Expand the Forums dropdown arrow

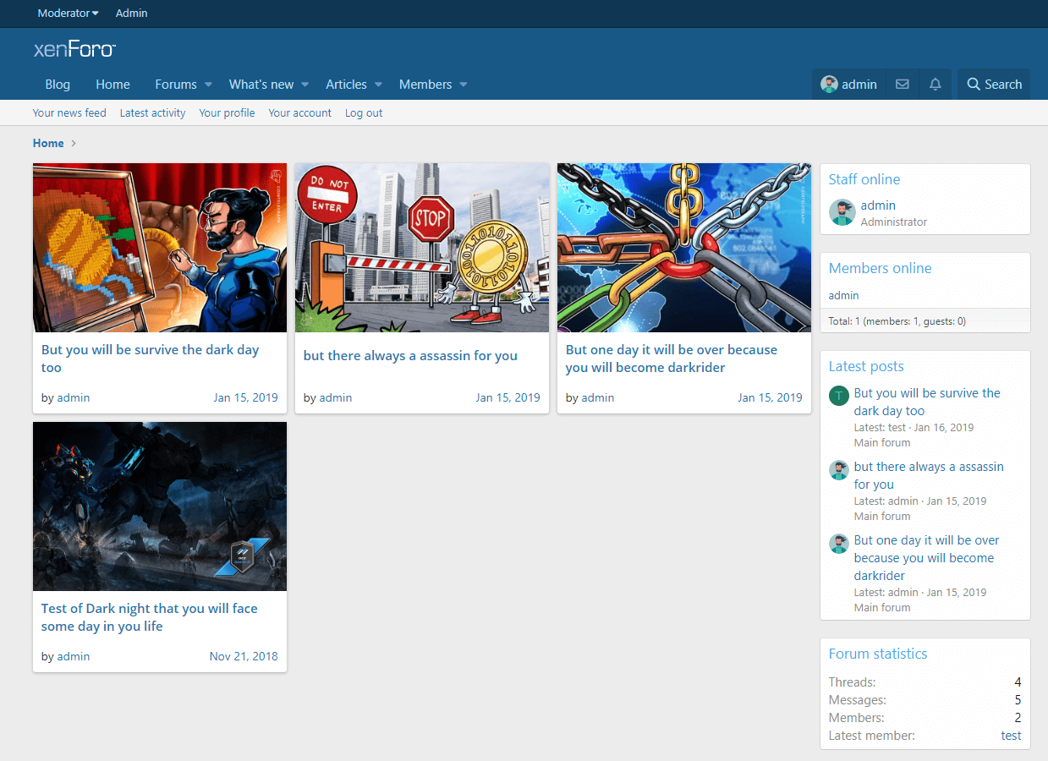click(209, 85)
